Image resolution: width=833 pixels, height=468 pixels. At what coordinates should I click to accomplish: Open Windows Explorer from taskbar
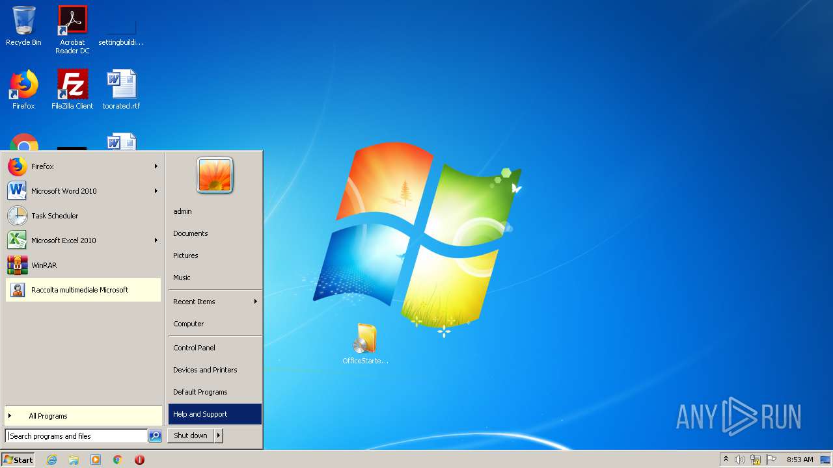[74, 460]
